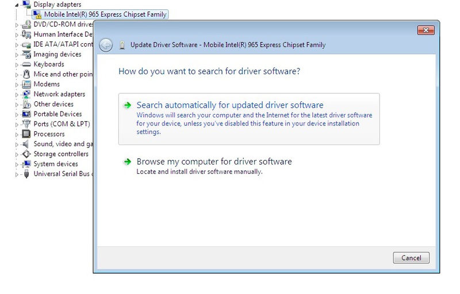This screenshot has width=460, height=294.
Task: Click the Other devices icon
Action: tap(26, 104)
